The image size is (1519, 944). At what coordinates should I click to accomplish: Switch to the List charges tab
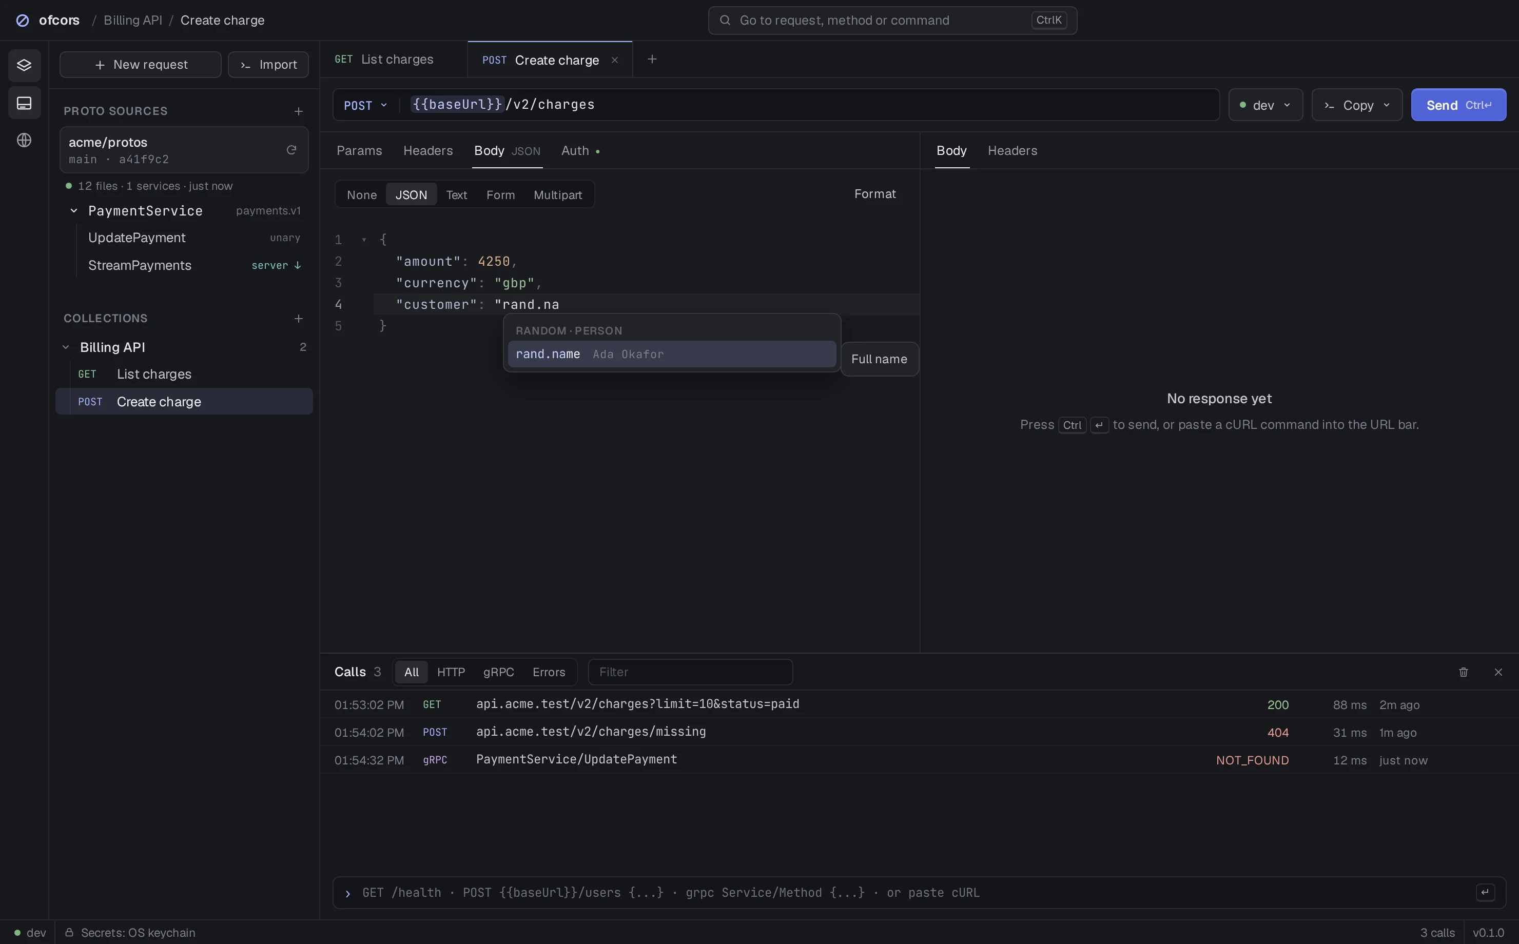coord(394,60)
